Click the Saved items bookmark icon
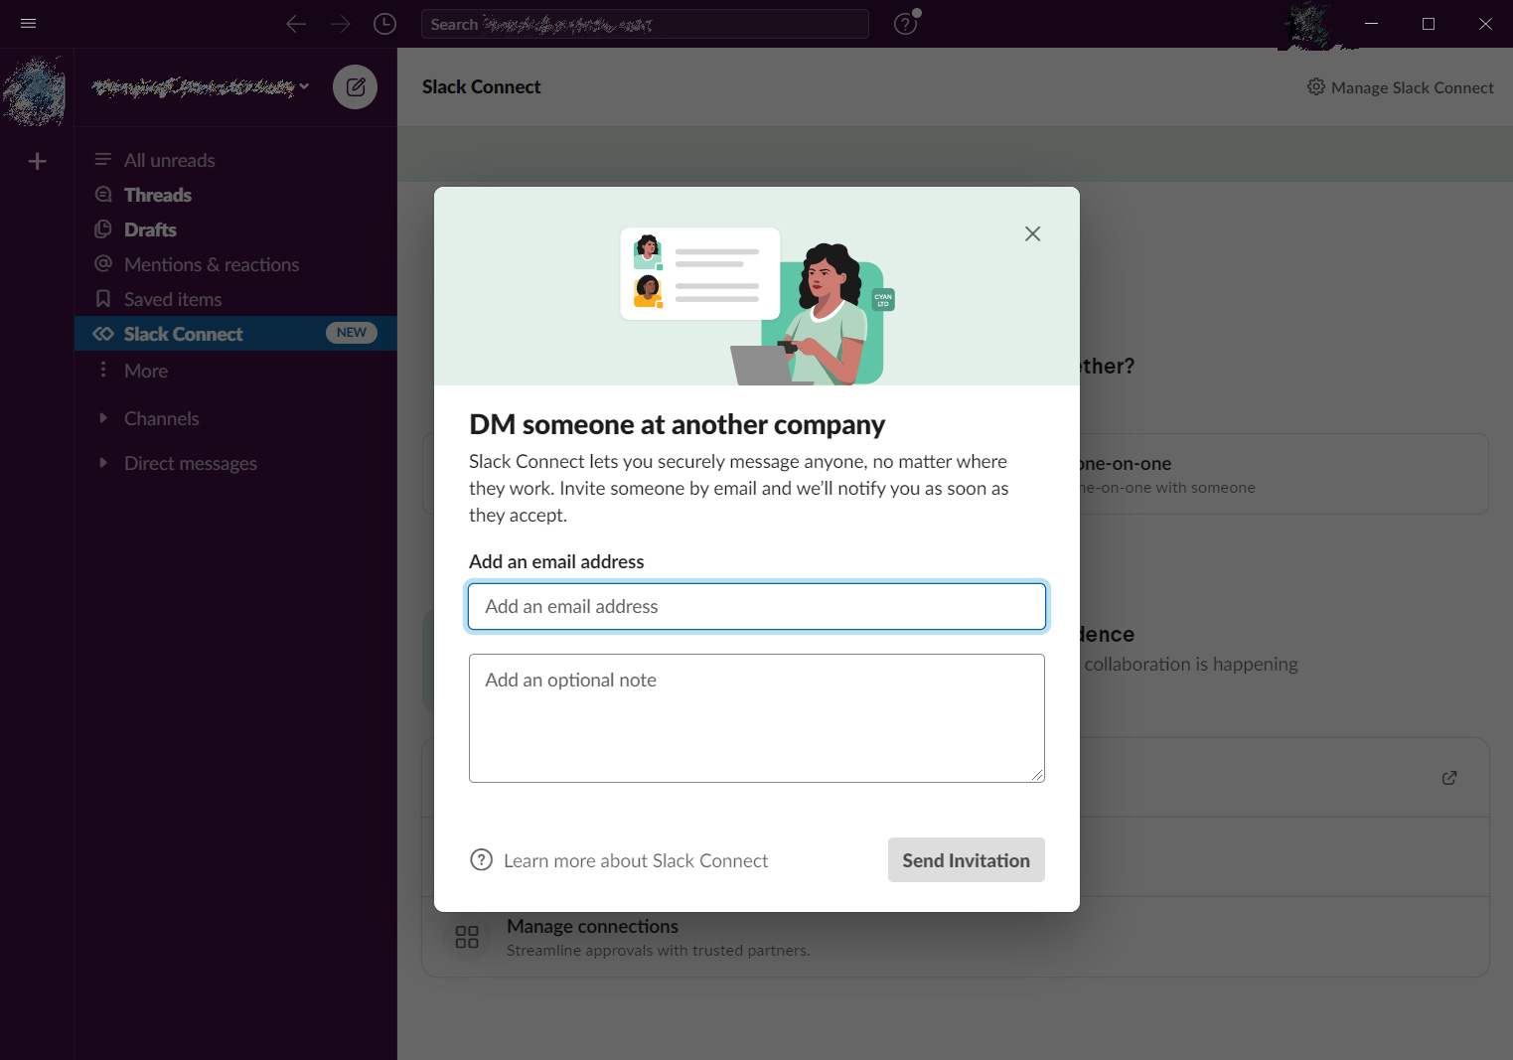Image resolution: width=1513 pixels, height=1060 pixels. [103, 298]
